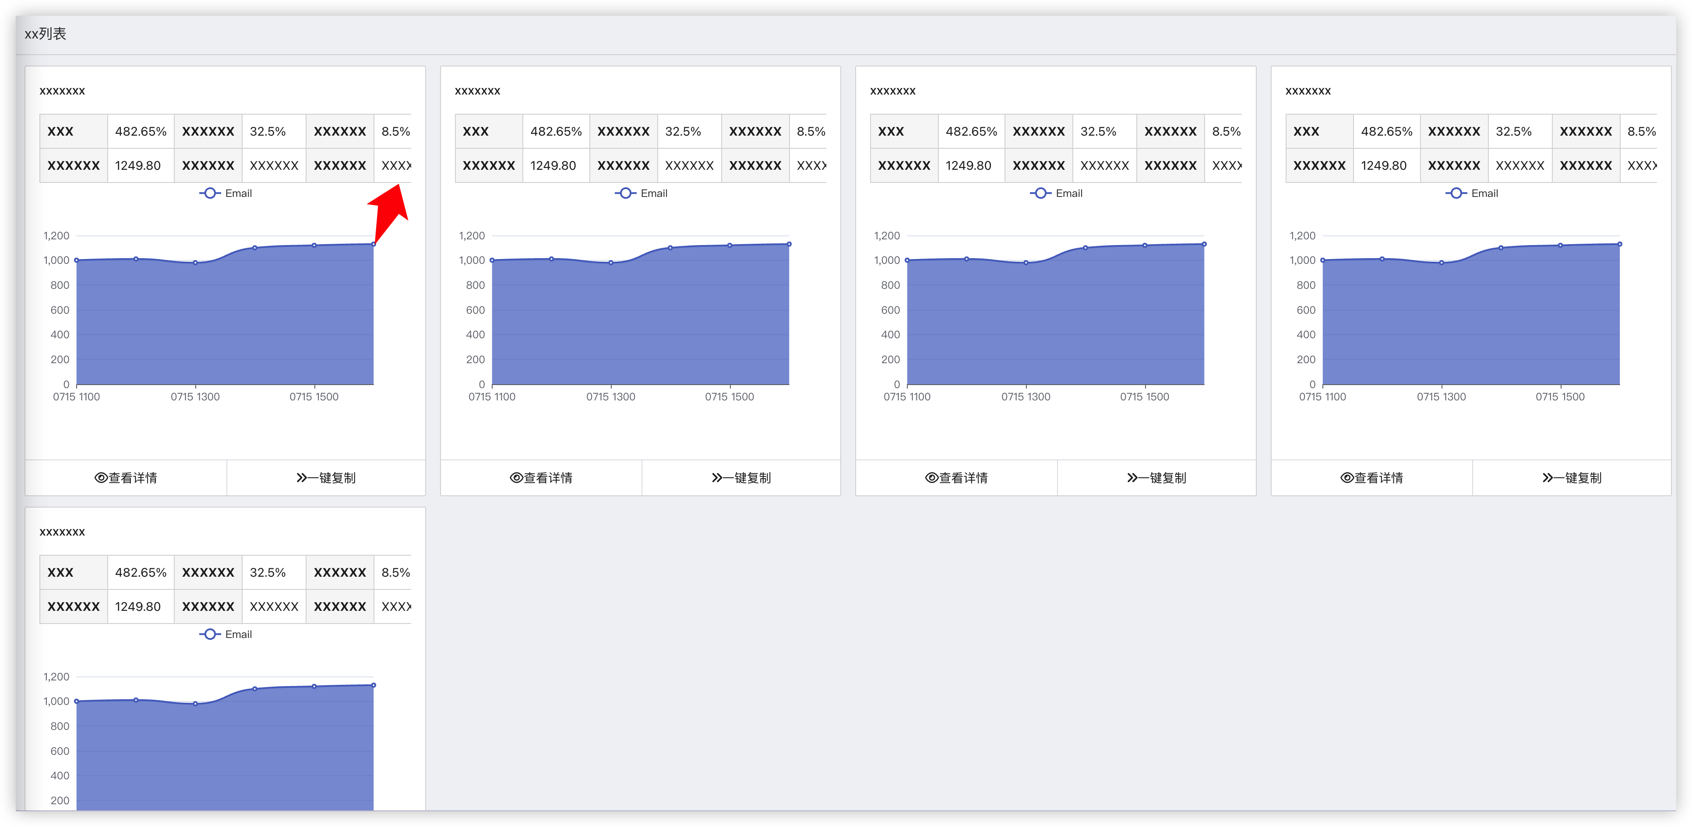1692x827 pixels.
Task: Click the xxxxxxx title of the second-row card
Action: click(62, 532)
